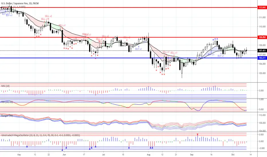Click the May label on time axis
267x157 pixels.
(19, 155)
